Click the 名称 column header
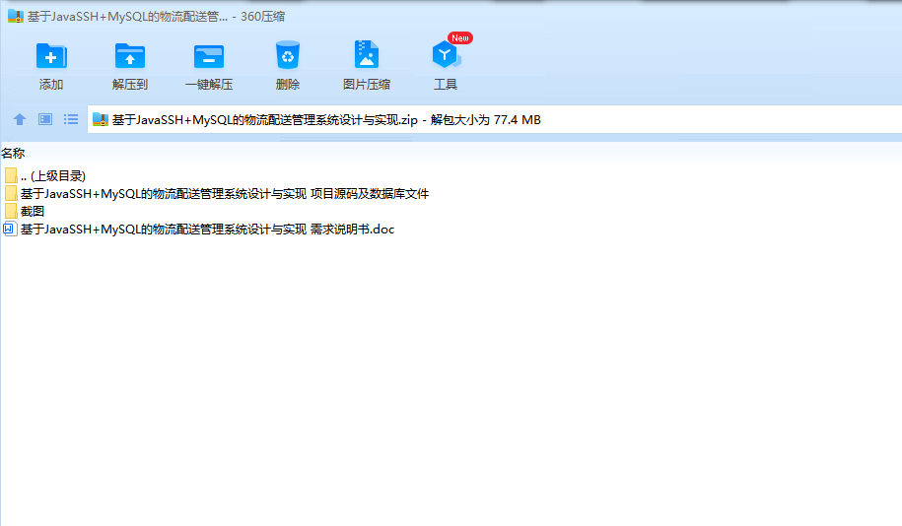Screen dimensions: 902x526 pyautogui.click(x=13, y=154)
